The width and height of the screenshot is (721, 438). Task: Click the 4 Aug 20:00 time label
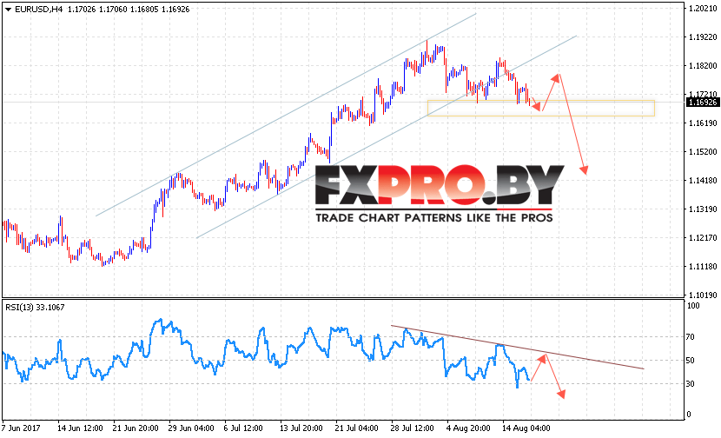click(x=468, y=428)
